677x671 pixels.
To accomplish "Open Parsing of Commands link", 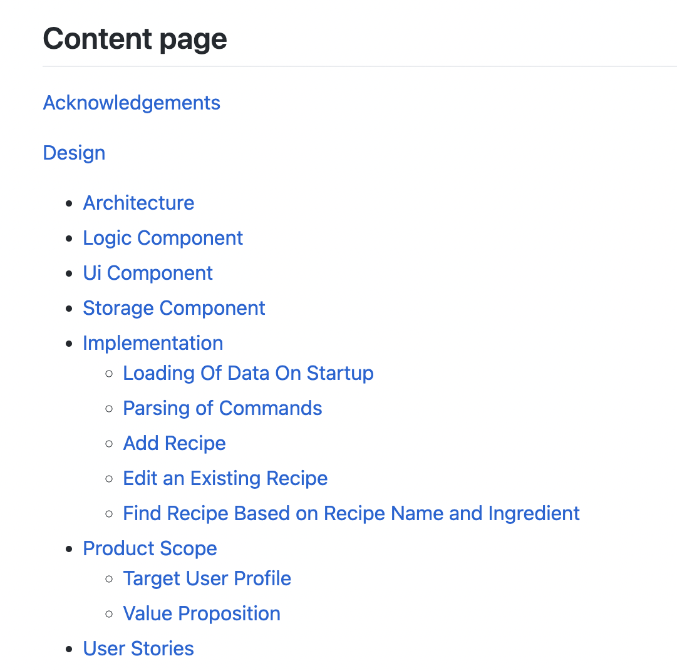I will [222, 408].
